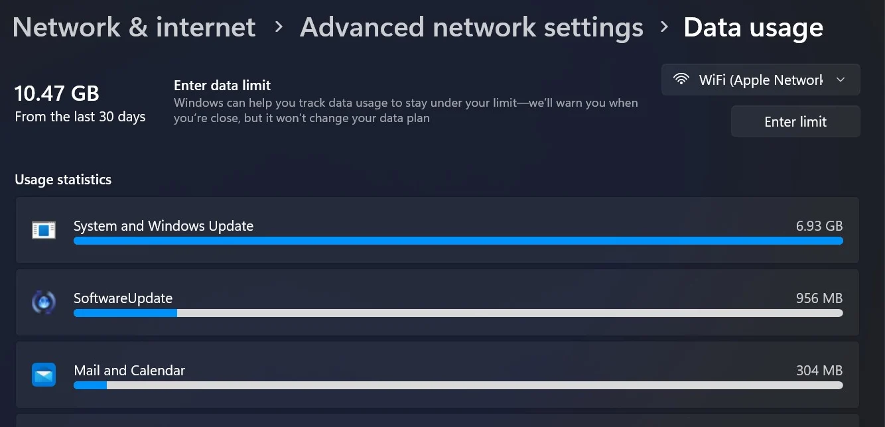
Task: Open the WiFi (Apple Network) dropdown
Action: click(761, 80)
